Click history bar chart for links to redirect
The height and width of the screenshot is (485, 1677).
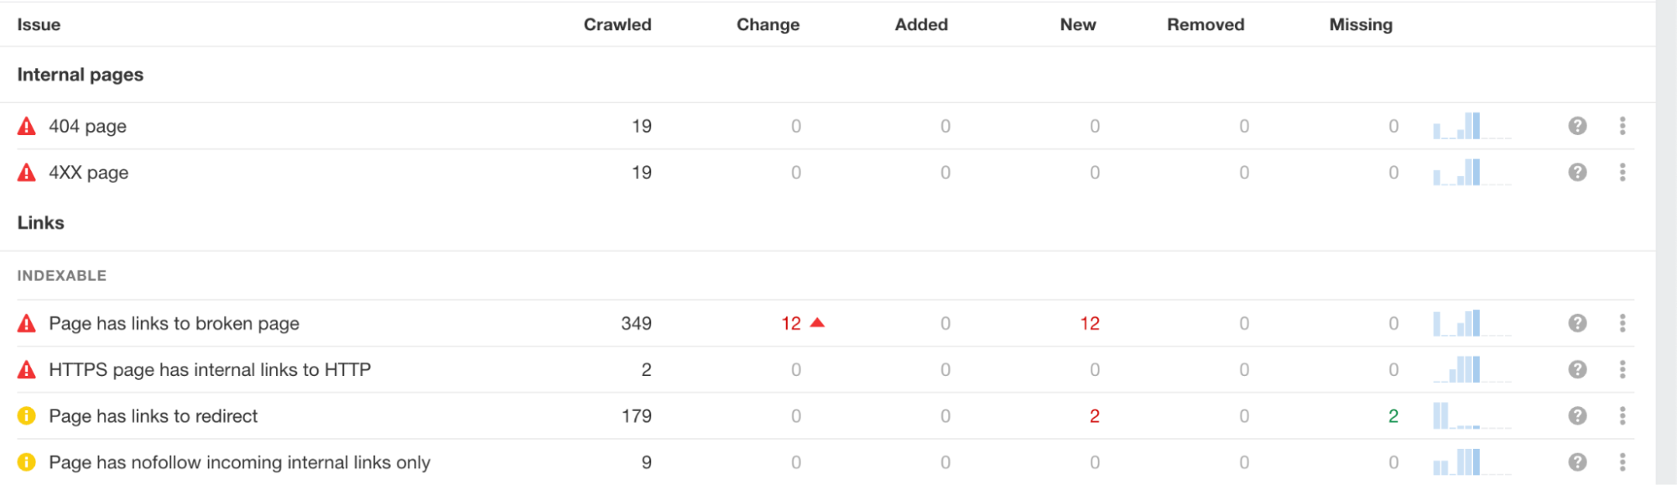click(1471, 415)
